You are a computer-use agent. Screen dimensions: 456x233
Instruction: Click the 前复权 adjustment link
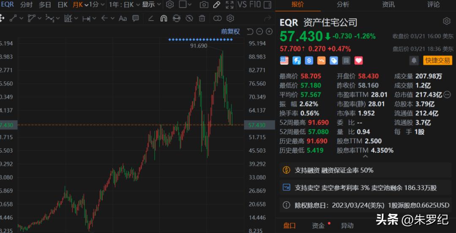[x=231, y=32]
